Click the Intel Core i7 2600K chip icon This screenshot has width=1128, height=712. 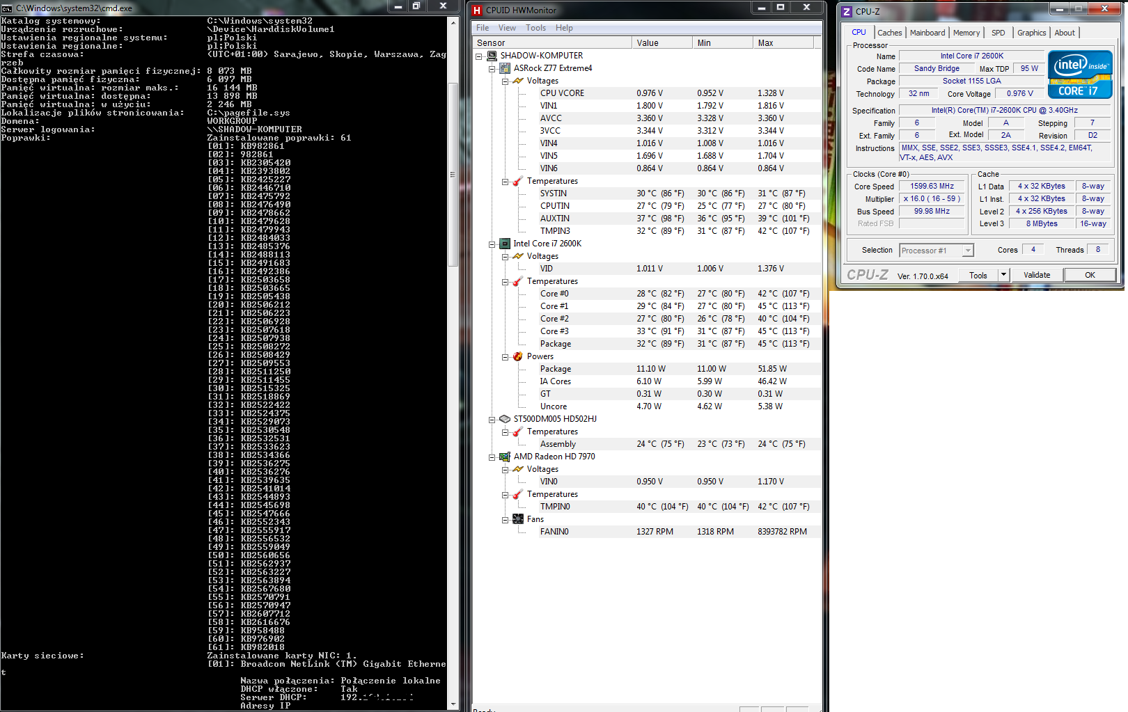[x=505, y=244]
